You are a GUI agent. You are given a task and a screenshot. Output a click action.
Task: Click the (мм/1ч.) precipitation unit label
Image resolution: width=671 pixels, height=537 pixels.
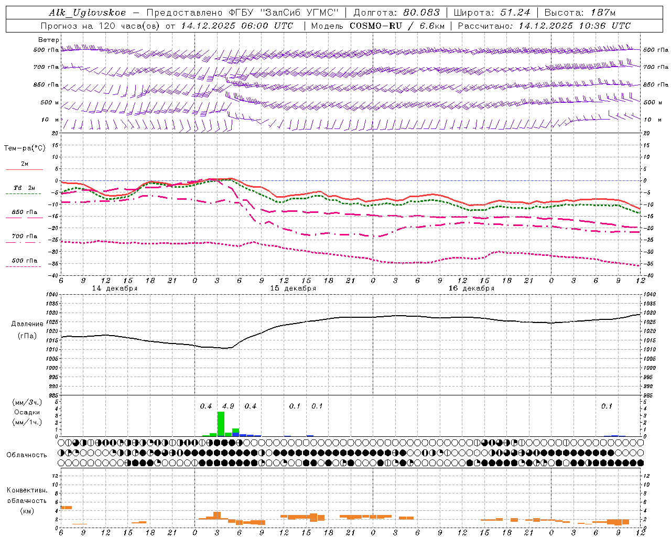pyautogui.click(x=27, y=422)
